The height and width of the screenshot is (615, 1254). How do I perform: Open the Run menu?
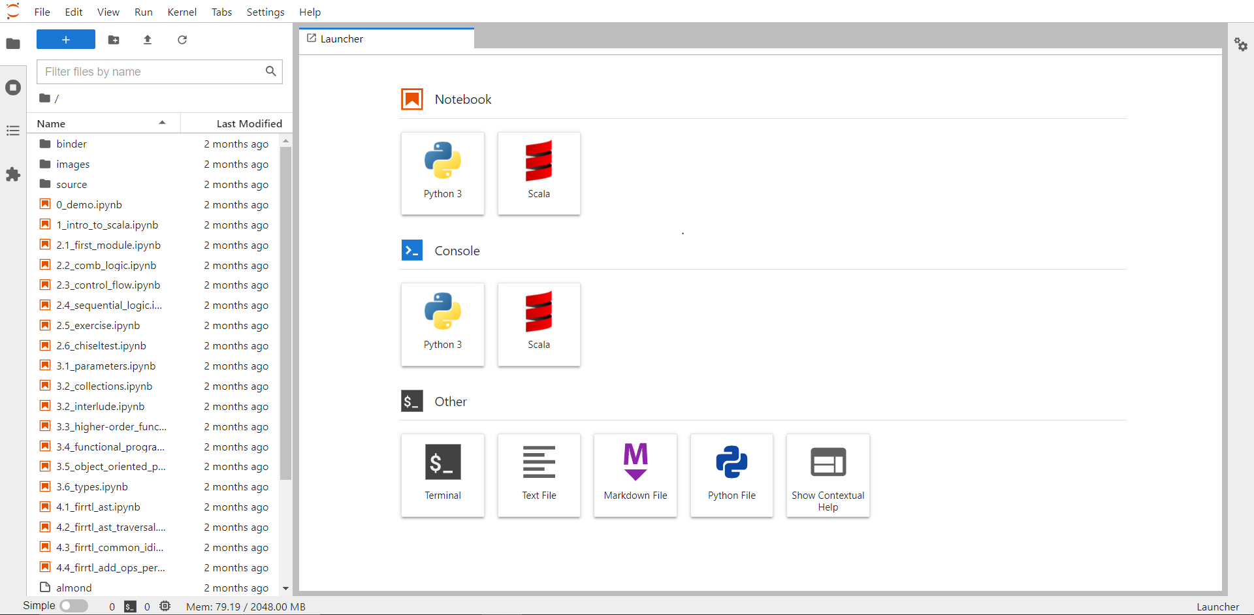point(144,12)
